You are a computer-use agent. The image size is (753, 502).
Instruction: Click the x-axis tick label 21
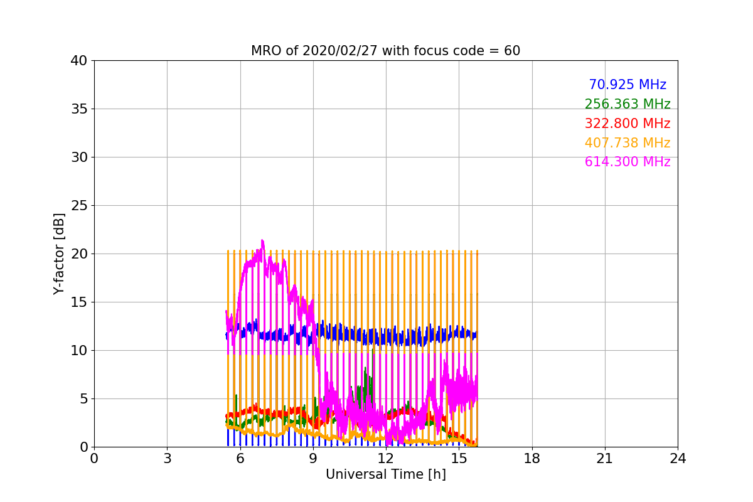[x=605, y=458]
